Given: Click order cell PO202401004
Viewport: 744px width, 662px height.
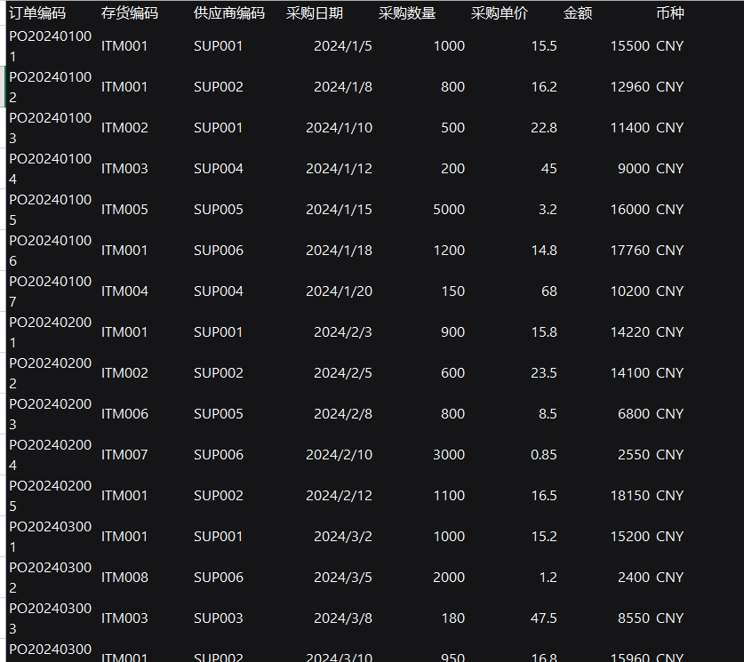Looking at the screenshot, I should (x=51, y=168).
